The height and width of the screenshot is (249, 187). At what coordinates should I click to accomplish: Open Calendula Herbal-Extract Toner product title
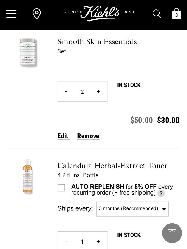point(112,166)
